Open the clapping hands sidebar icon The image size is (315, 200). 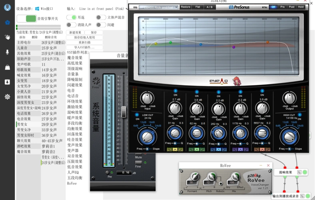[x=7, y=37]
